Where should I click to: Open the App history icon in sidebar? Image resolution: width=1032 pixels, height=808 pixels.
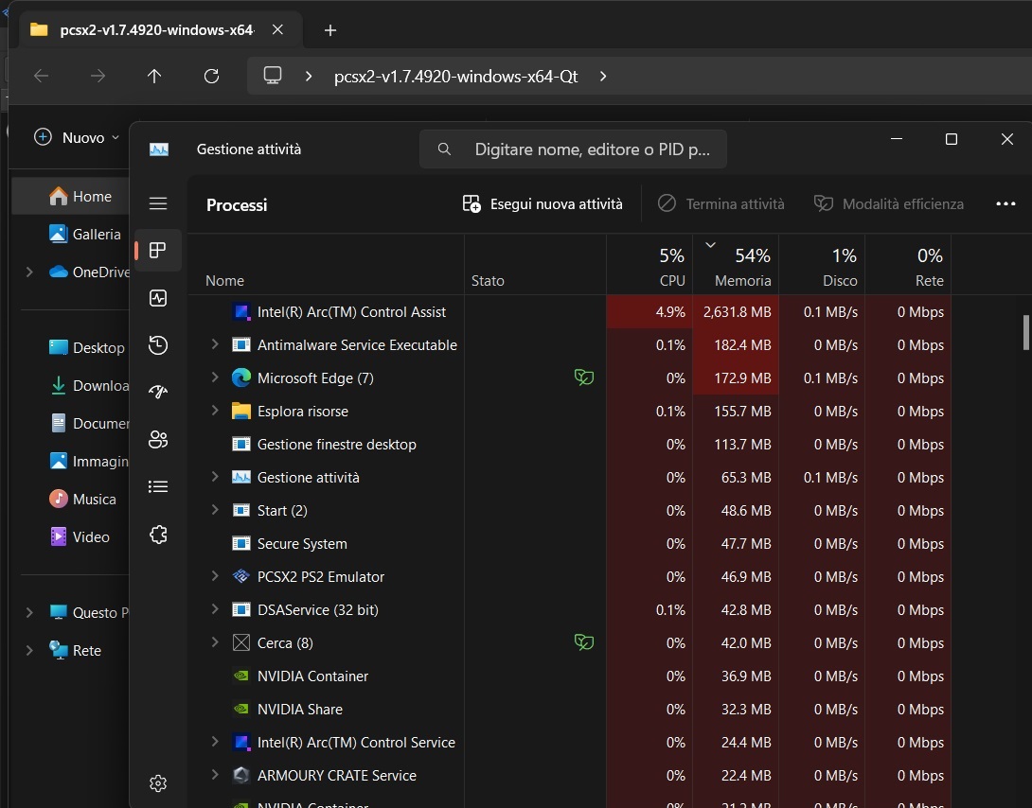click(x=158, y=345)
